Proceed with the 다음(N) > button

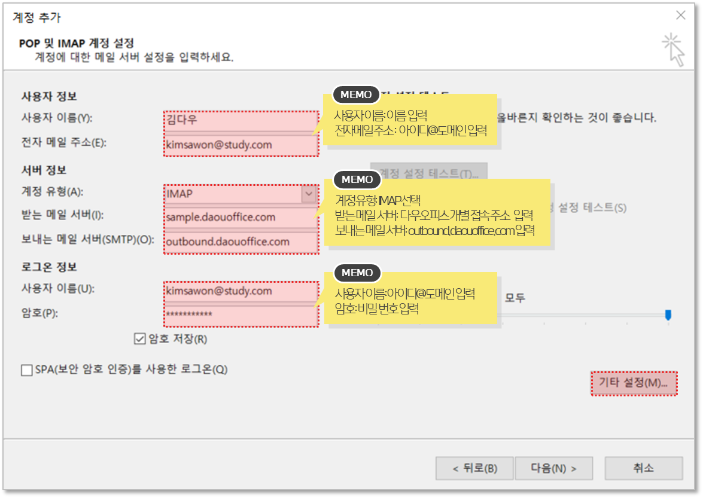(553, 468)
